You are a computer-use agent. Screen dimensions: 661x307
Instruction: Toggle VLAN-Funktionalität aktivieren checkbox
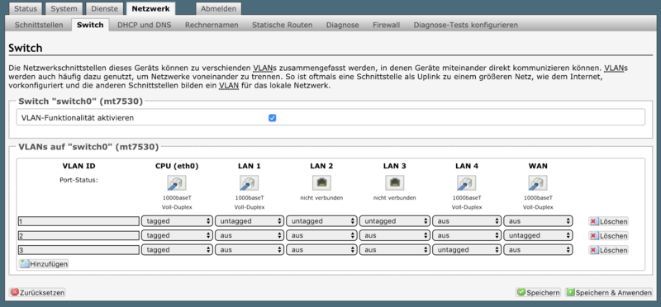(x=273, y=118)
